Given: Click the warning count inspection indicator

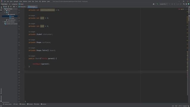Looking at the screenshot, I should (x=182, y=9).
